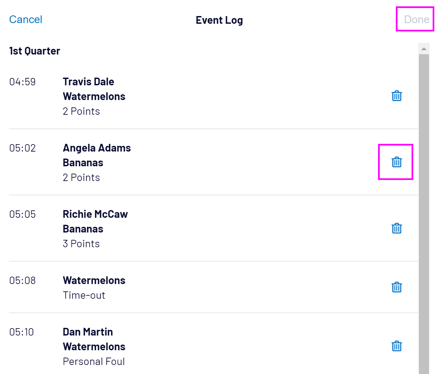Click the 05:10 event timestamp

coord(22,332)
